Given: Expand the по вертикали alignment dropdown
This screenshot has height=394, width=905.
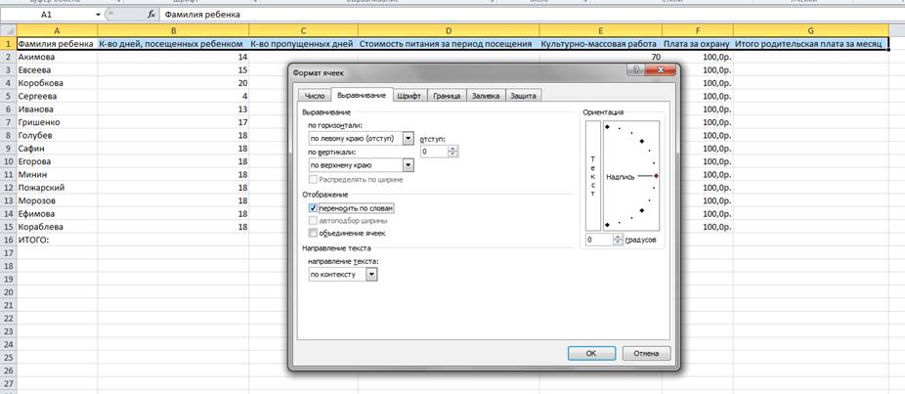Looking at the screenshot, I should click(409, 165).
